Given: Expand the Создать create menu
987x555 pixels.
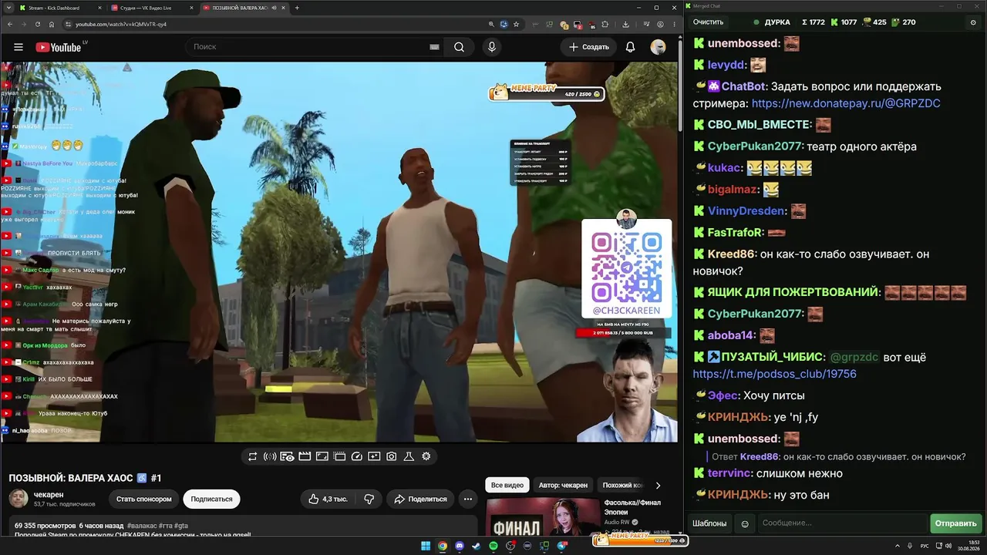Looking at the screenshot, I should (589, 47).
